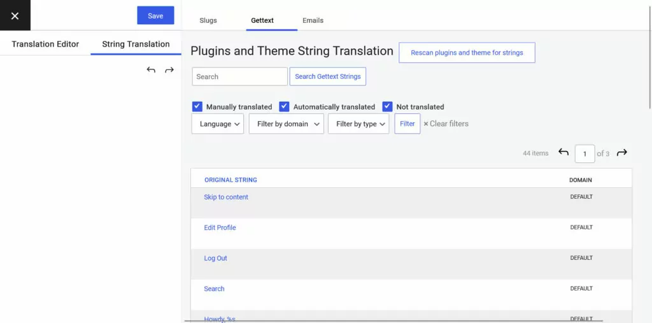This screenshot has width=652, height=323.
Task: Close the translation editor with X
Action: point(15,15)
